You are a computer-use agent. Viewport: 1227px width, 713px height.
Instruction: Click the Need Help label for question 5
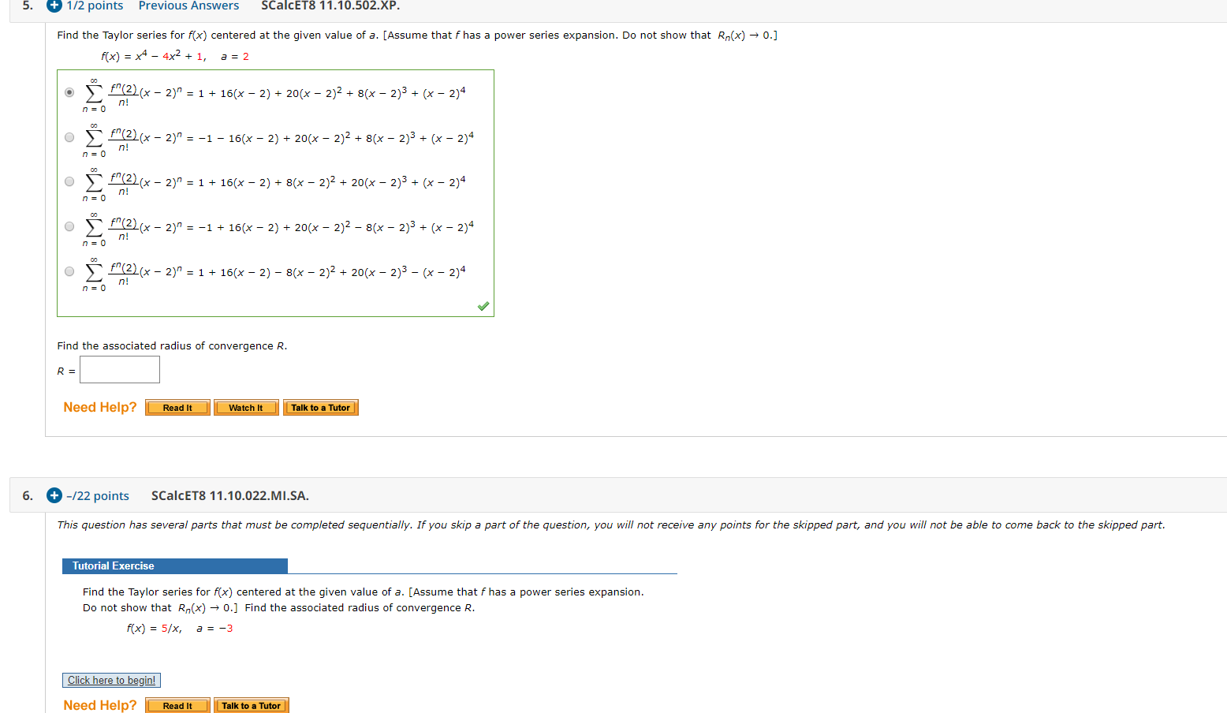99,407
